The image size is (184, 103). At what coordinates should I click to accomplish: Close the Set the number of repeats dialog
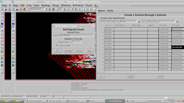click(x=93, y=26)
